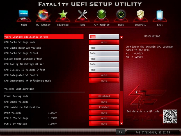This screenshot has height=136, width=181.
Task: Select the CPU Cache Voltage Mode label
Action: tap(20, 42)
